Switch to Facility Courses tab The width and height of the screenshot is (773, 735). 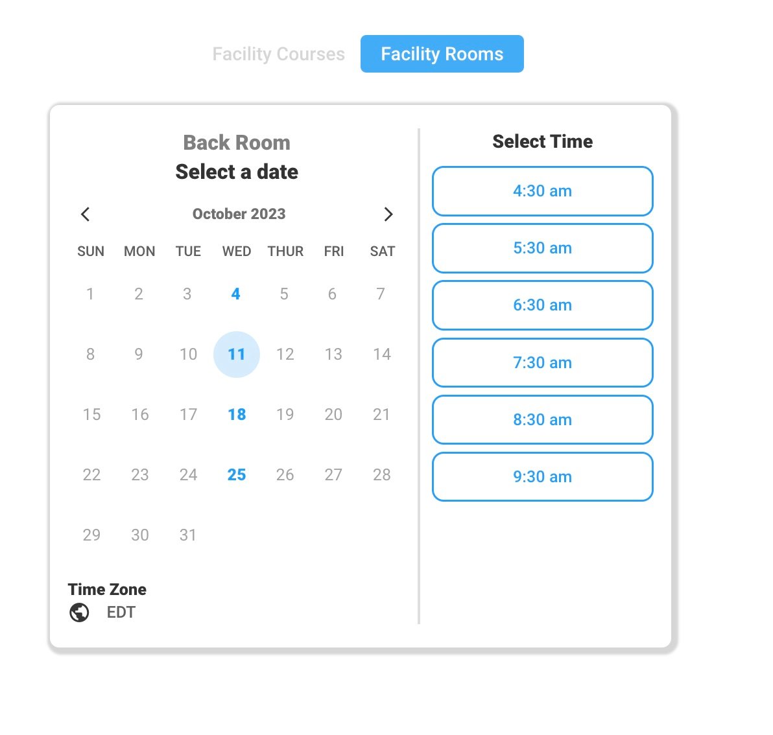click(278, 54)
